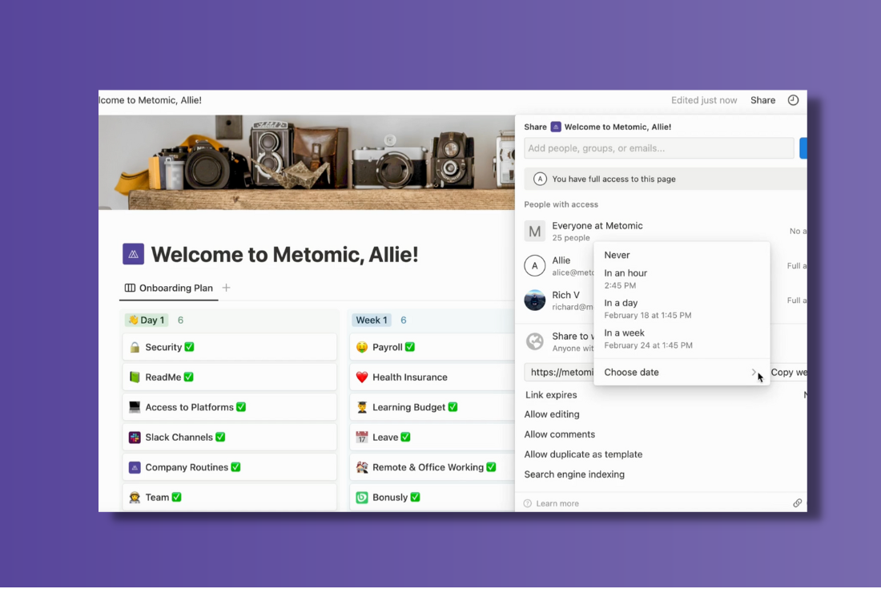
Task: Expand Choose date using its chevron
Action: click(x=753, y=372)
